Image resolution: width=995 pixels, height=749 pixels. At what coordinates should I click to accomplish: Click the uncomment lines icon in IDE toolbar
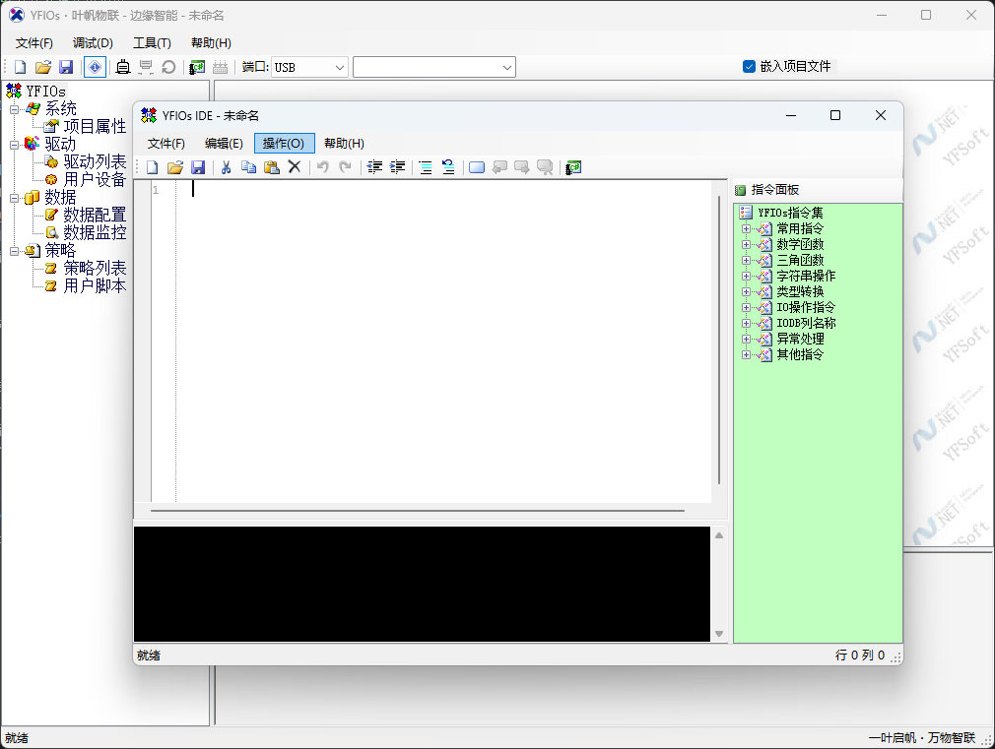(448, 167)
